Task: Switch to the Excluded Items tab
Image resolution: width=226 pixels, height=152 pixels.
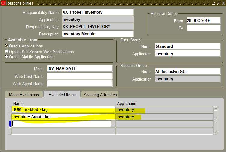Action: pos(62,95)
